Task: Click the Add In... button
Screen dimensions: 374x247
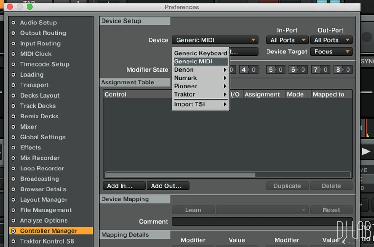Action: (x=124, y=186)
